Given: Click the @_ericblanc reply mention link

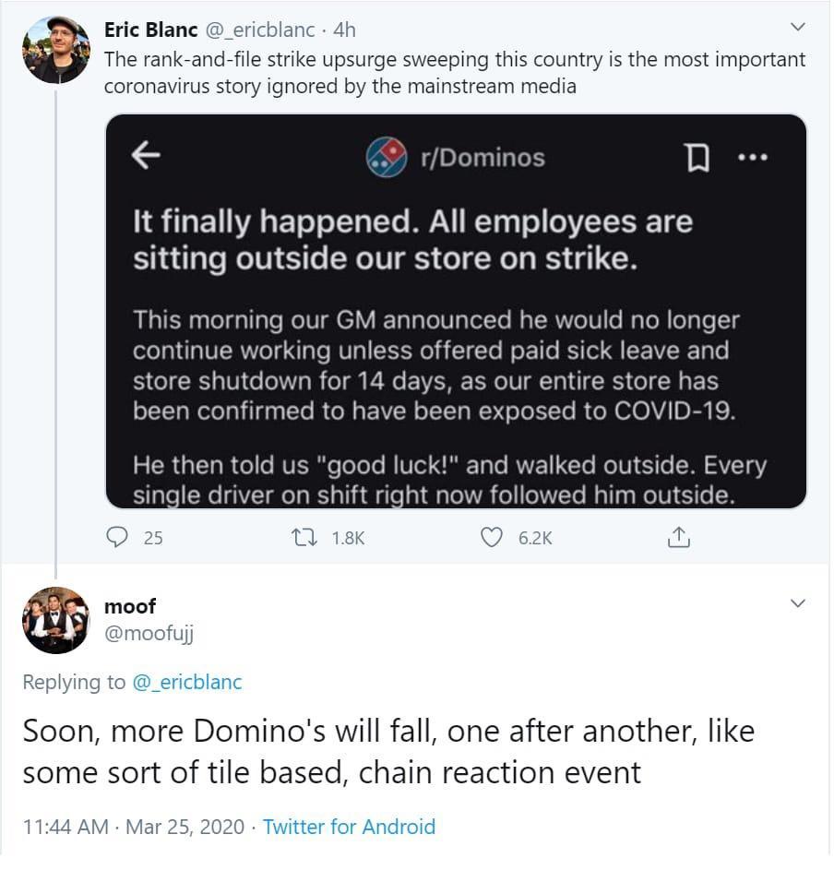Looking at the screenshot, I should 187,682.
